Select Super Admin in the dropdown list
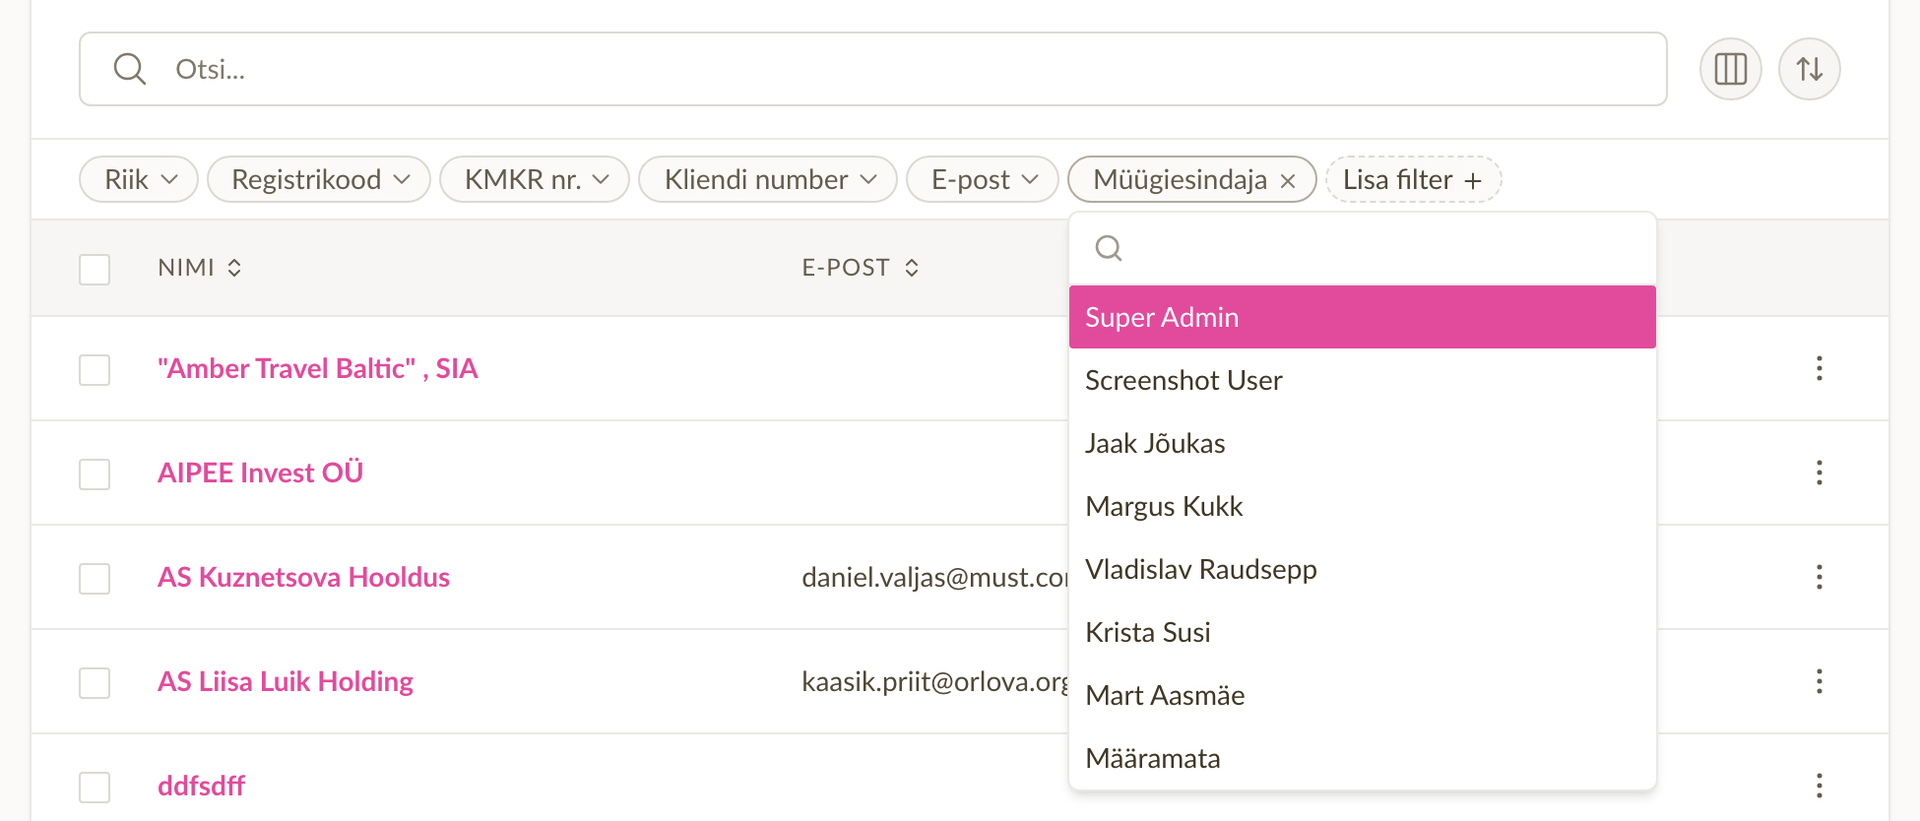The height and width of the screenshot is (821, 1920). click(x=1363, y=317)
